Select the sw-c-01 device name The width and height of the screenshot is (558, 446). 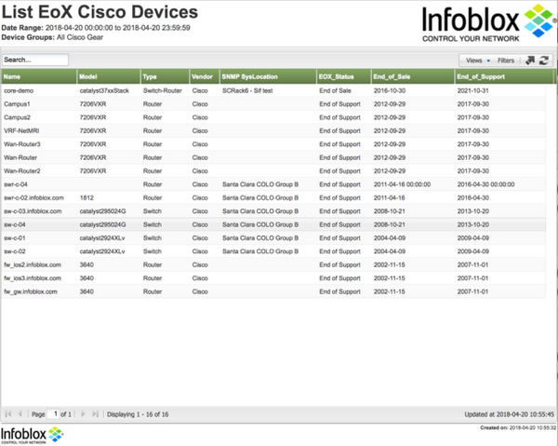pyautogui.click(x=14, y=238)
